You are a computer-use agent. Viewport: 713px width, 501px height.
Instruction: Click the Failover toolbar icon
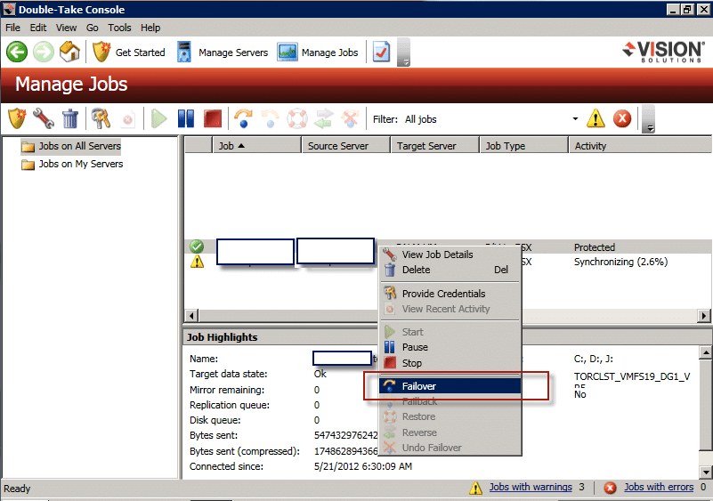[243, 119]
